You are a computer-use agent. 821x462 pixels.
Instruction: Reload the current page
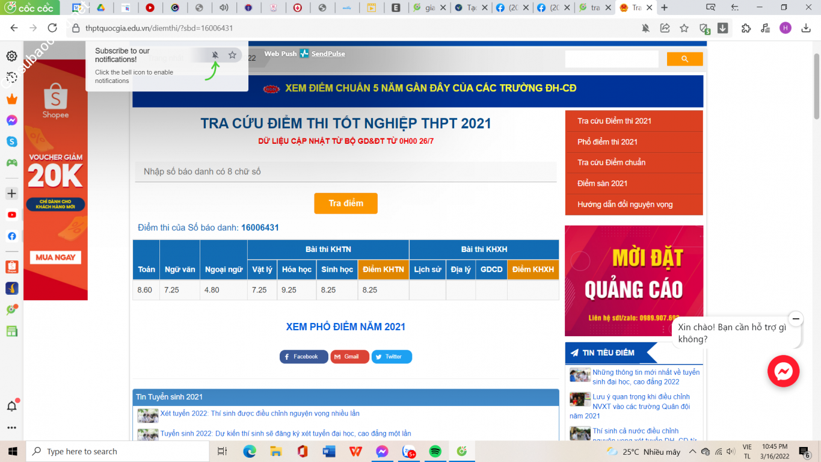[52, 28]
